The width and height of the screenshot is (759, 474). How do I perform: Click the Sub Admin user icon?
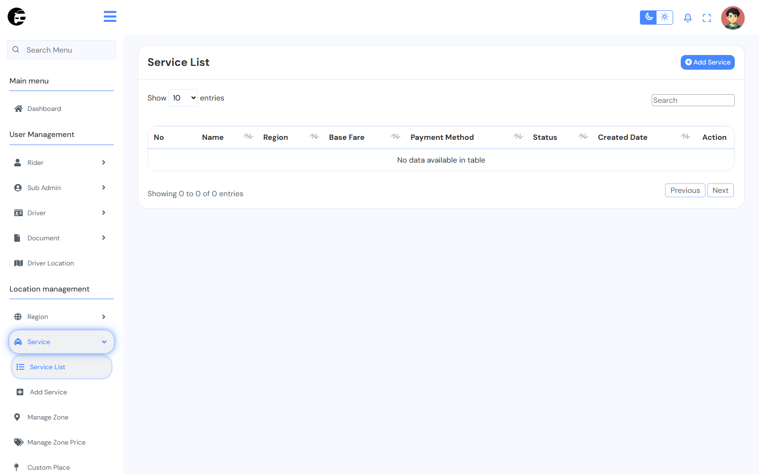18,188
